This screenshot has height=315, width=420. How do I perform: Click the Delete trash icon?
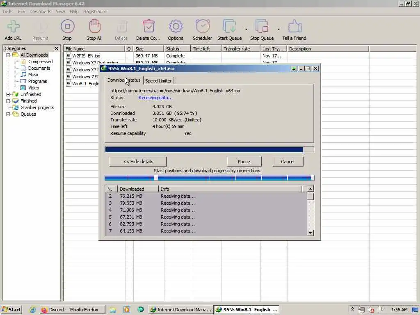click(x=121, y=26)
